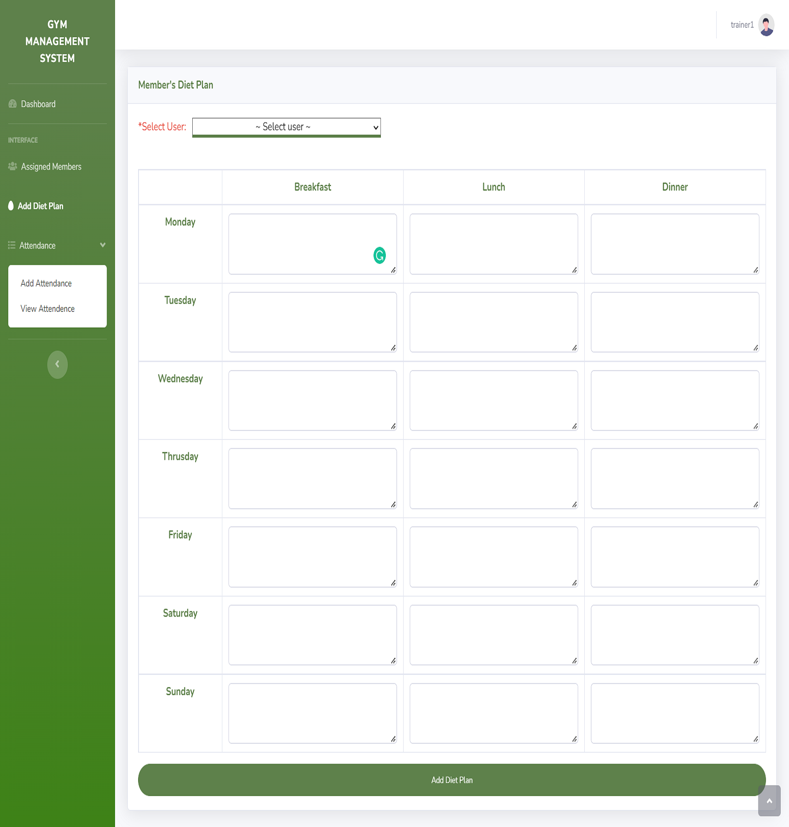Open Add Attendance from the sidebar submenu
Image resolution: width=789 pixels, height=827 pixels.
[46, 284]
